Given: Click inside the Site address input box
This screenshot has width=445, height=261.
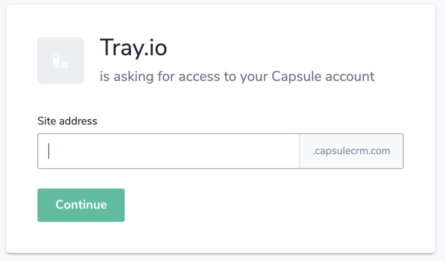Looking at the screenshot, I should [169, 151].
